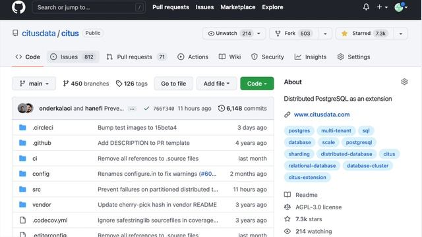Image resolution: width=422 pixels, height=237 pixels.
Task: View the 6,148 commits history
Action: click(242, 108)
